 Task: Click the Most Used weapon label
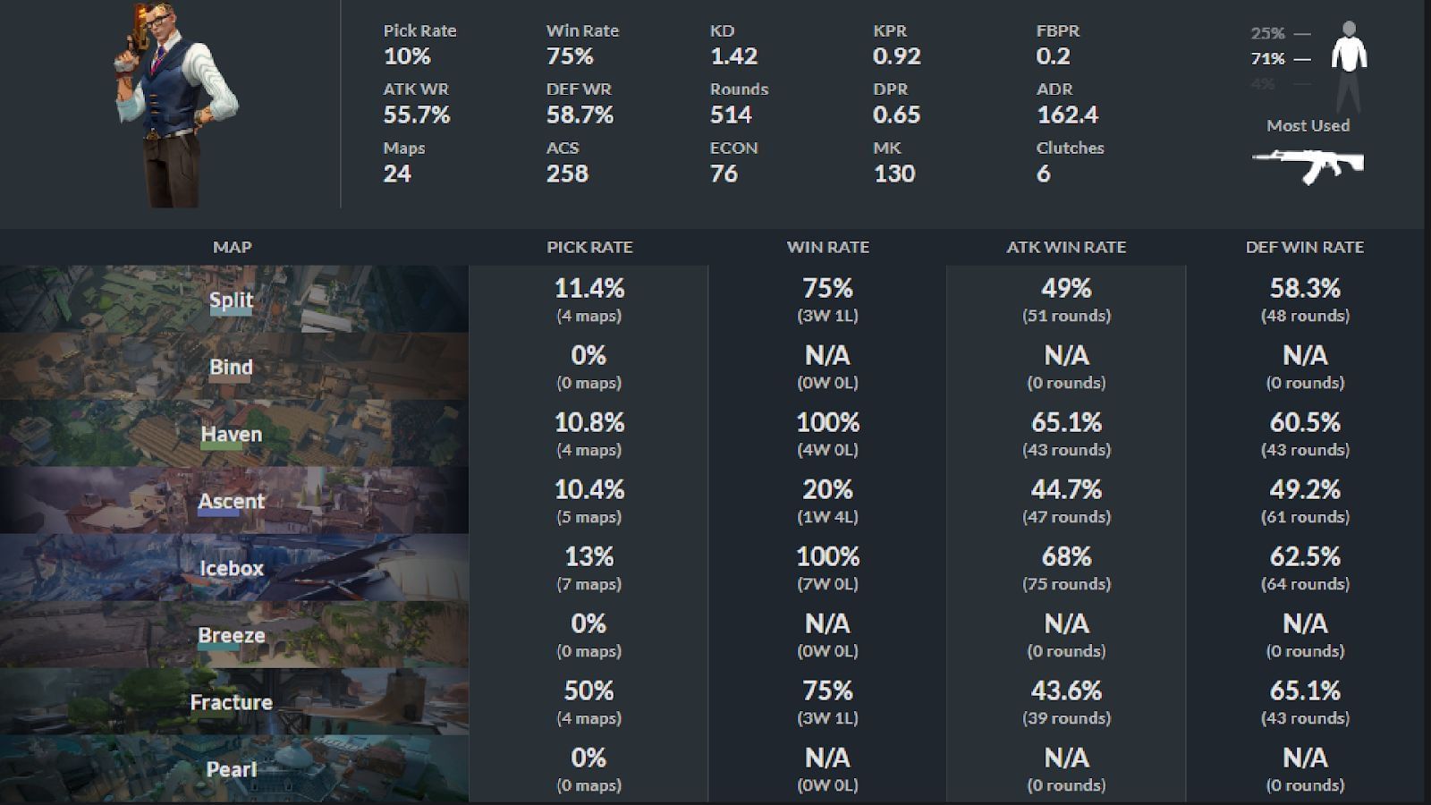1308,126
